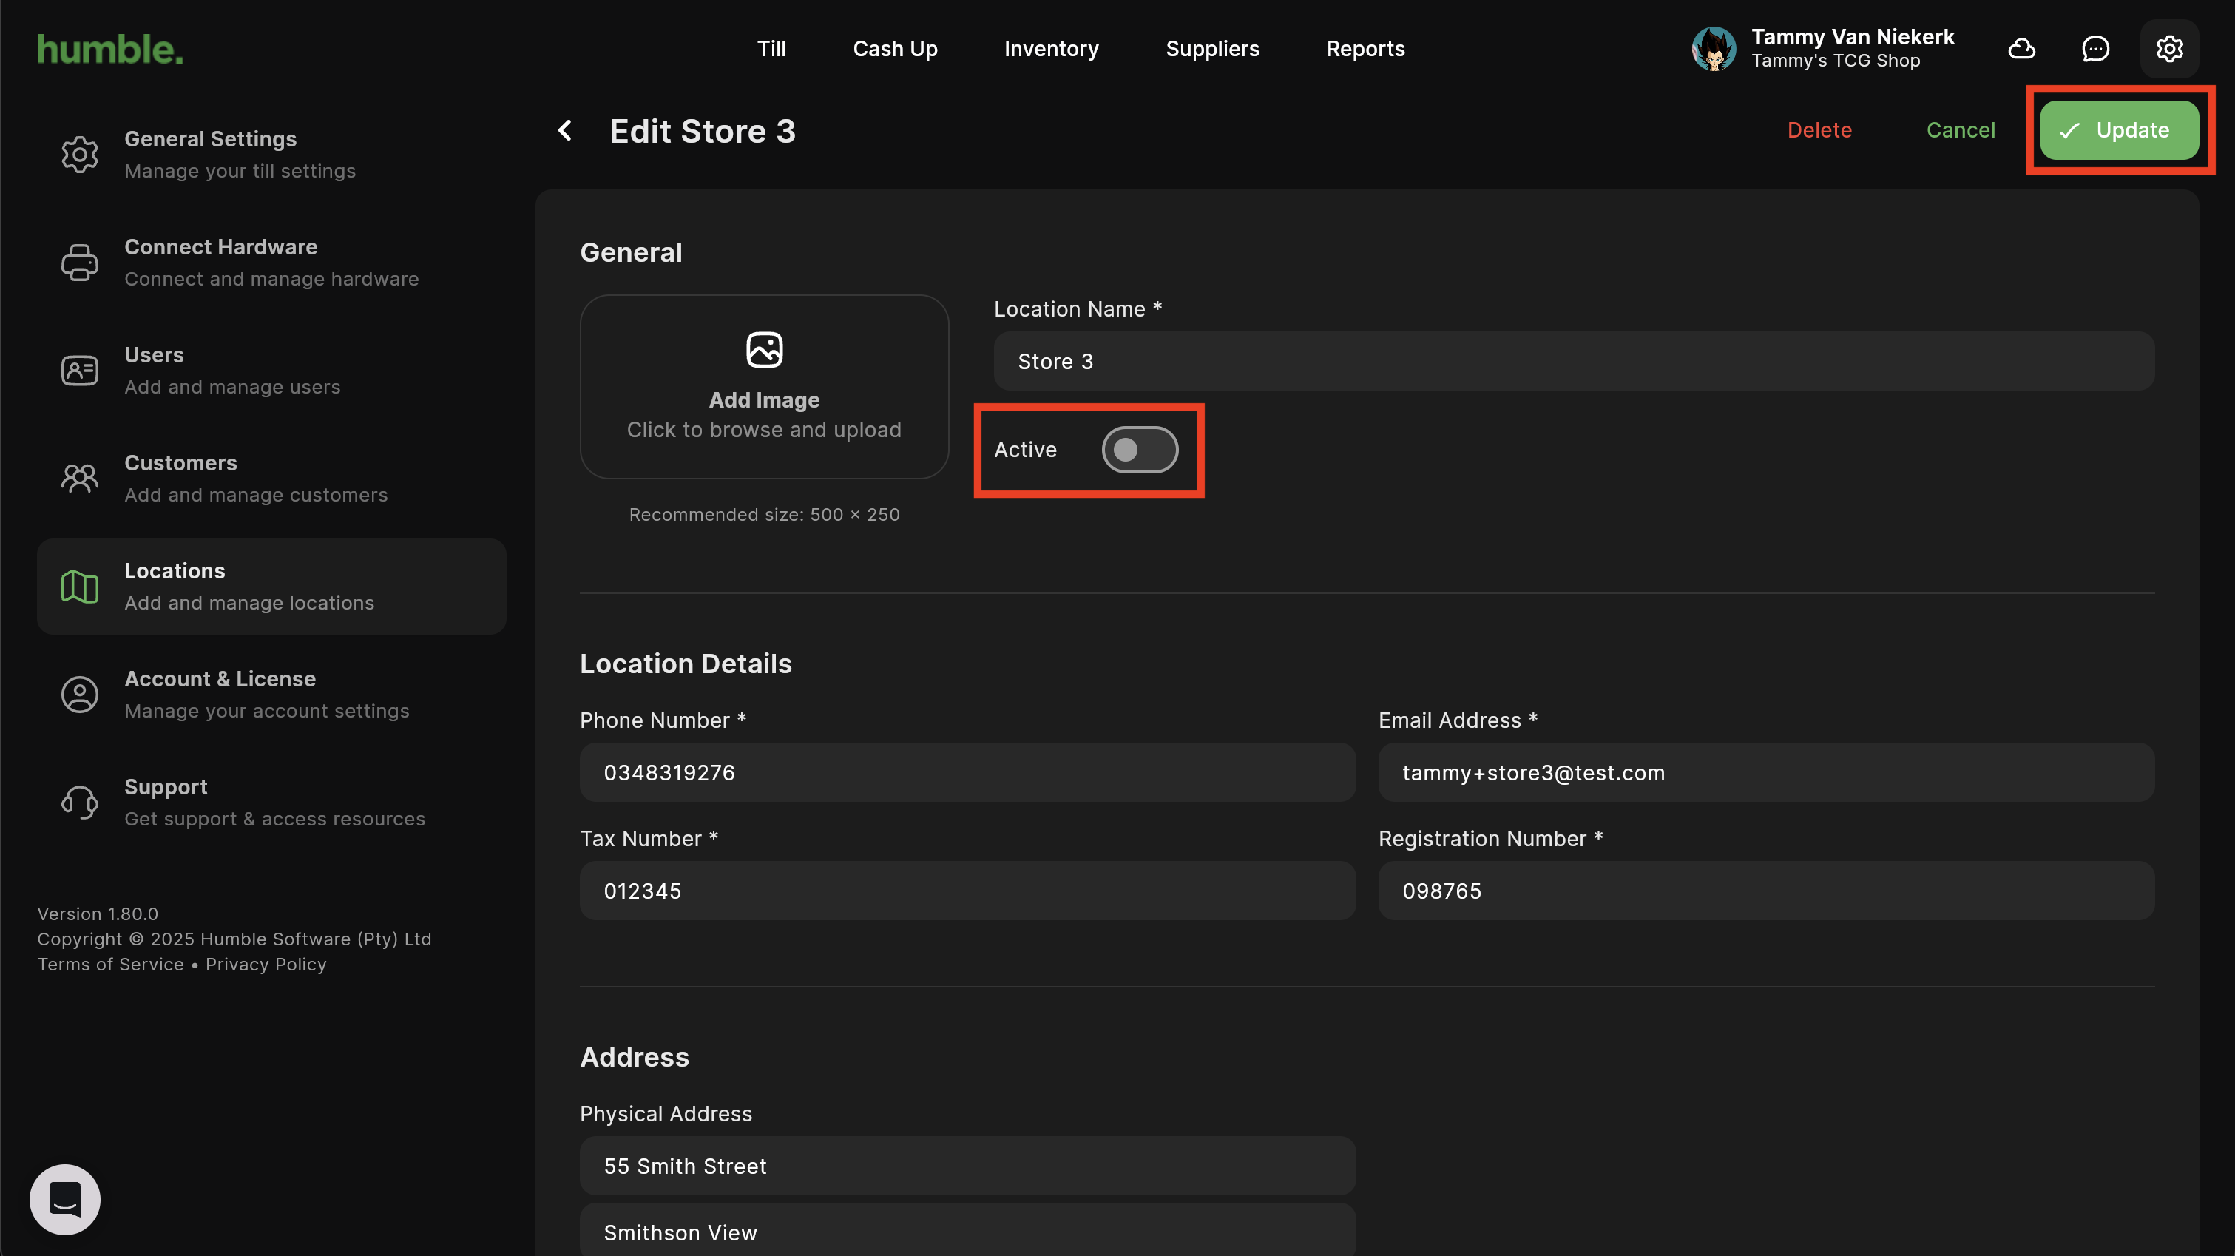This screenshot has width=2235, height=1256.
Task: Click Tammy Van Niekerk profile avatar
Action: coord(1713,49)
